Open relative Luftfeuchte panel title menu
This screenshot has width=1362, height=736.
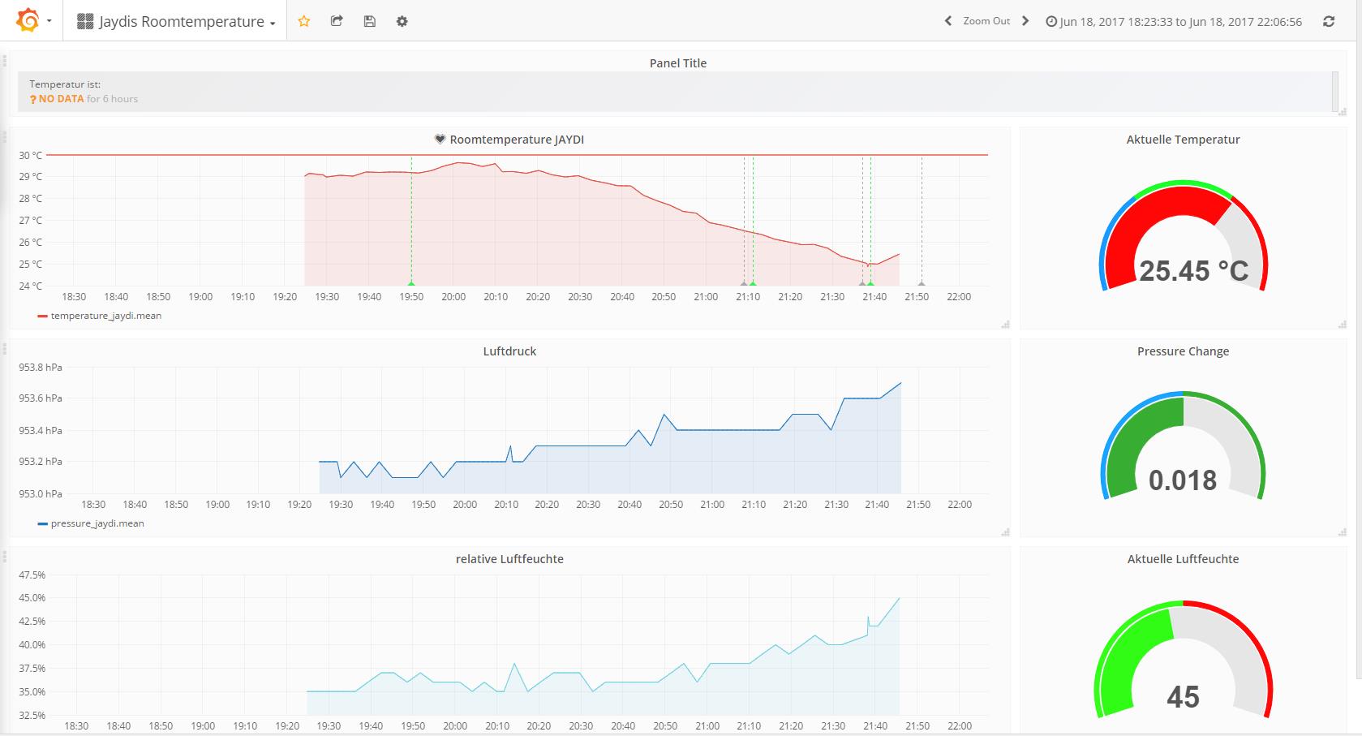click(x=509, y=558)
